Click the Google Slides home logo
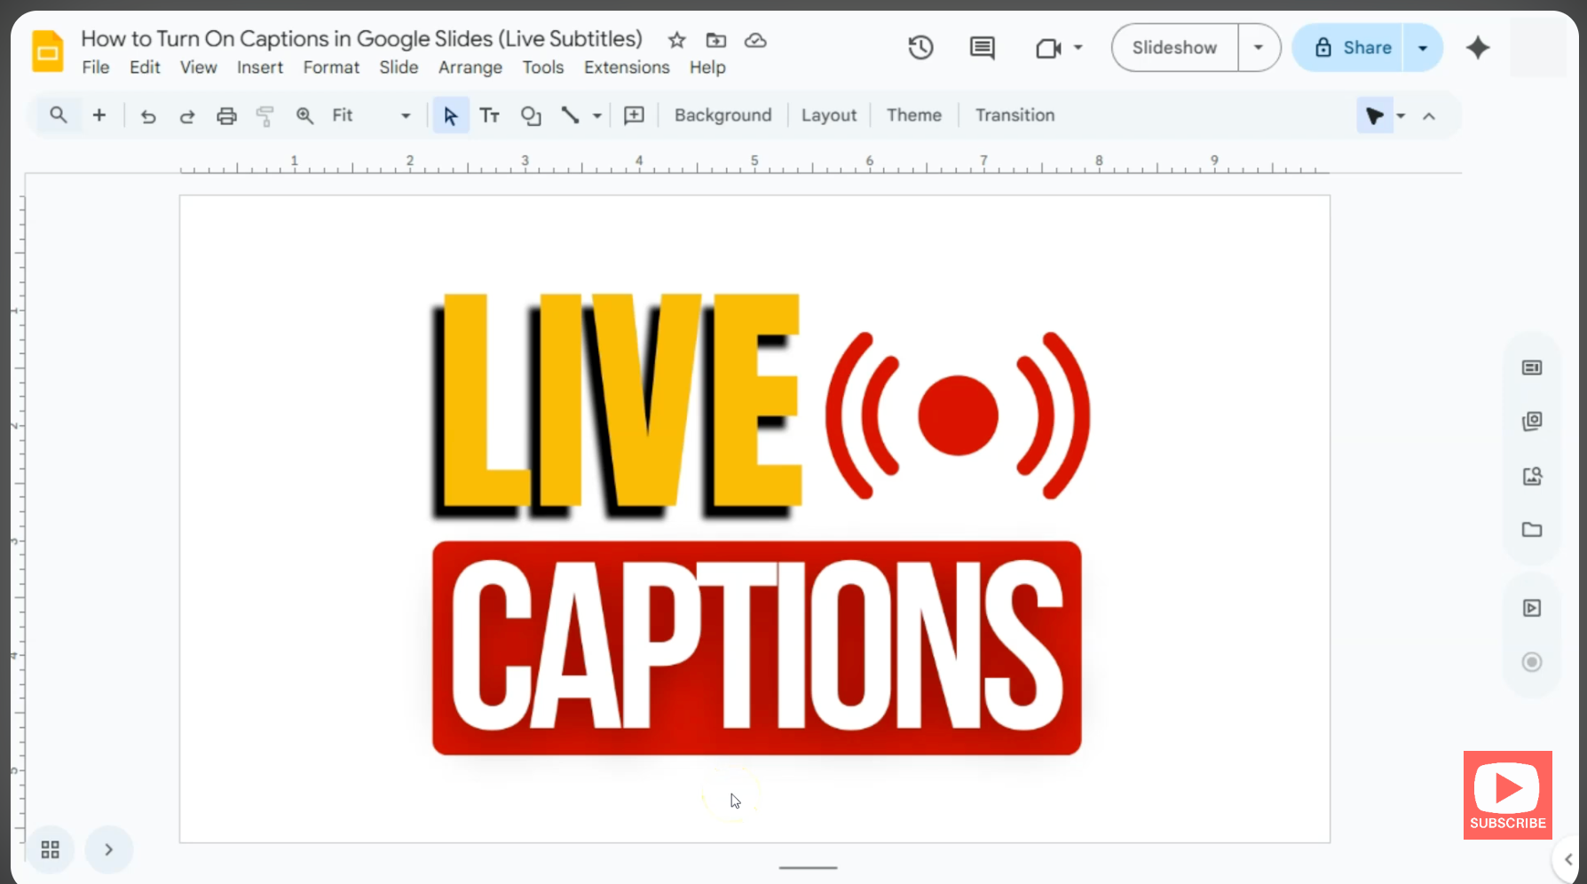This screenshot has height=884, width=1587. 48,51
